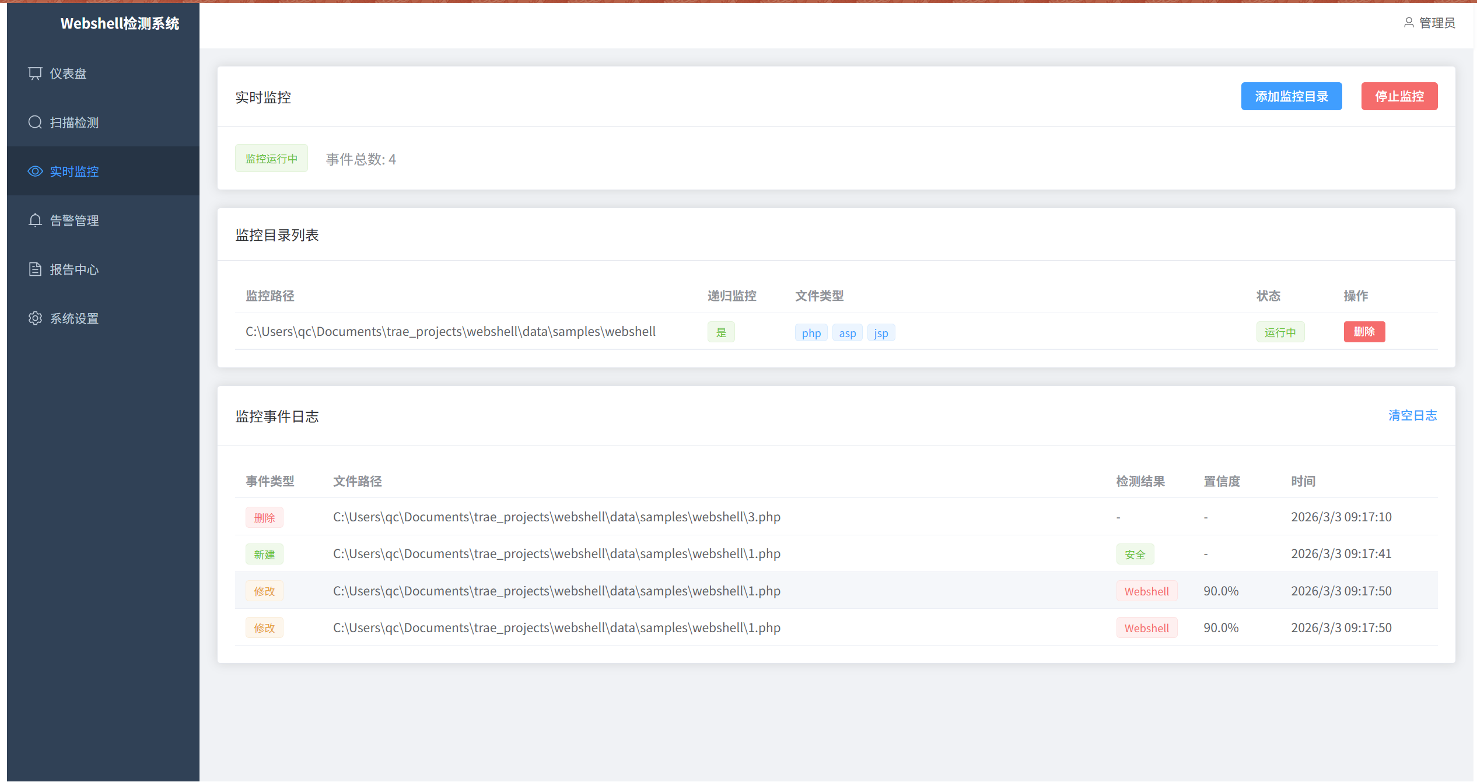Click the report center document icon
This screenshot has height=782, width=1477.
(x=35, y=269)
